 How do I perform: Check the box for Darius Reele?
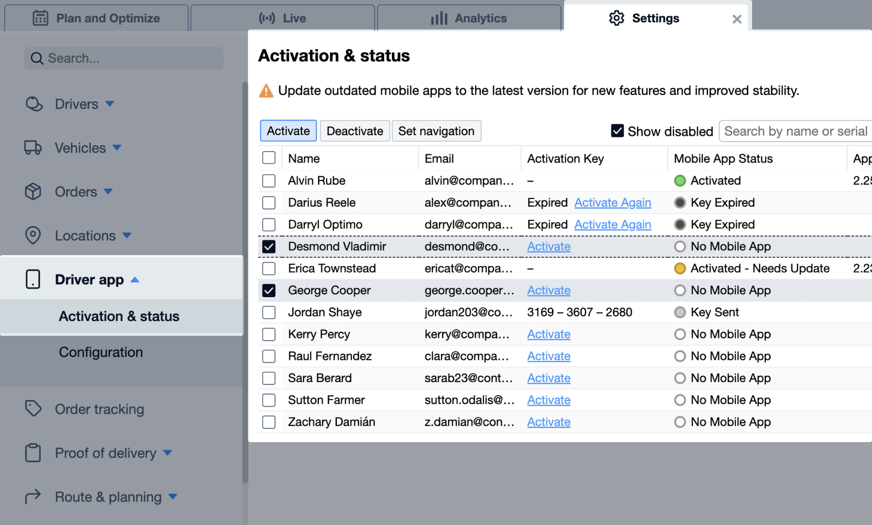tap(269, 203)
